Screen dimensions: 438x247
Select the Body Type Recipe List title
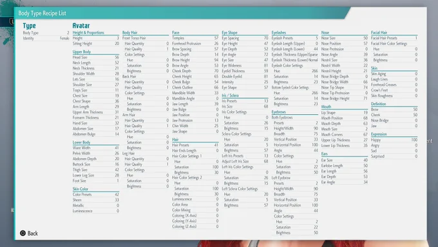42,13
